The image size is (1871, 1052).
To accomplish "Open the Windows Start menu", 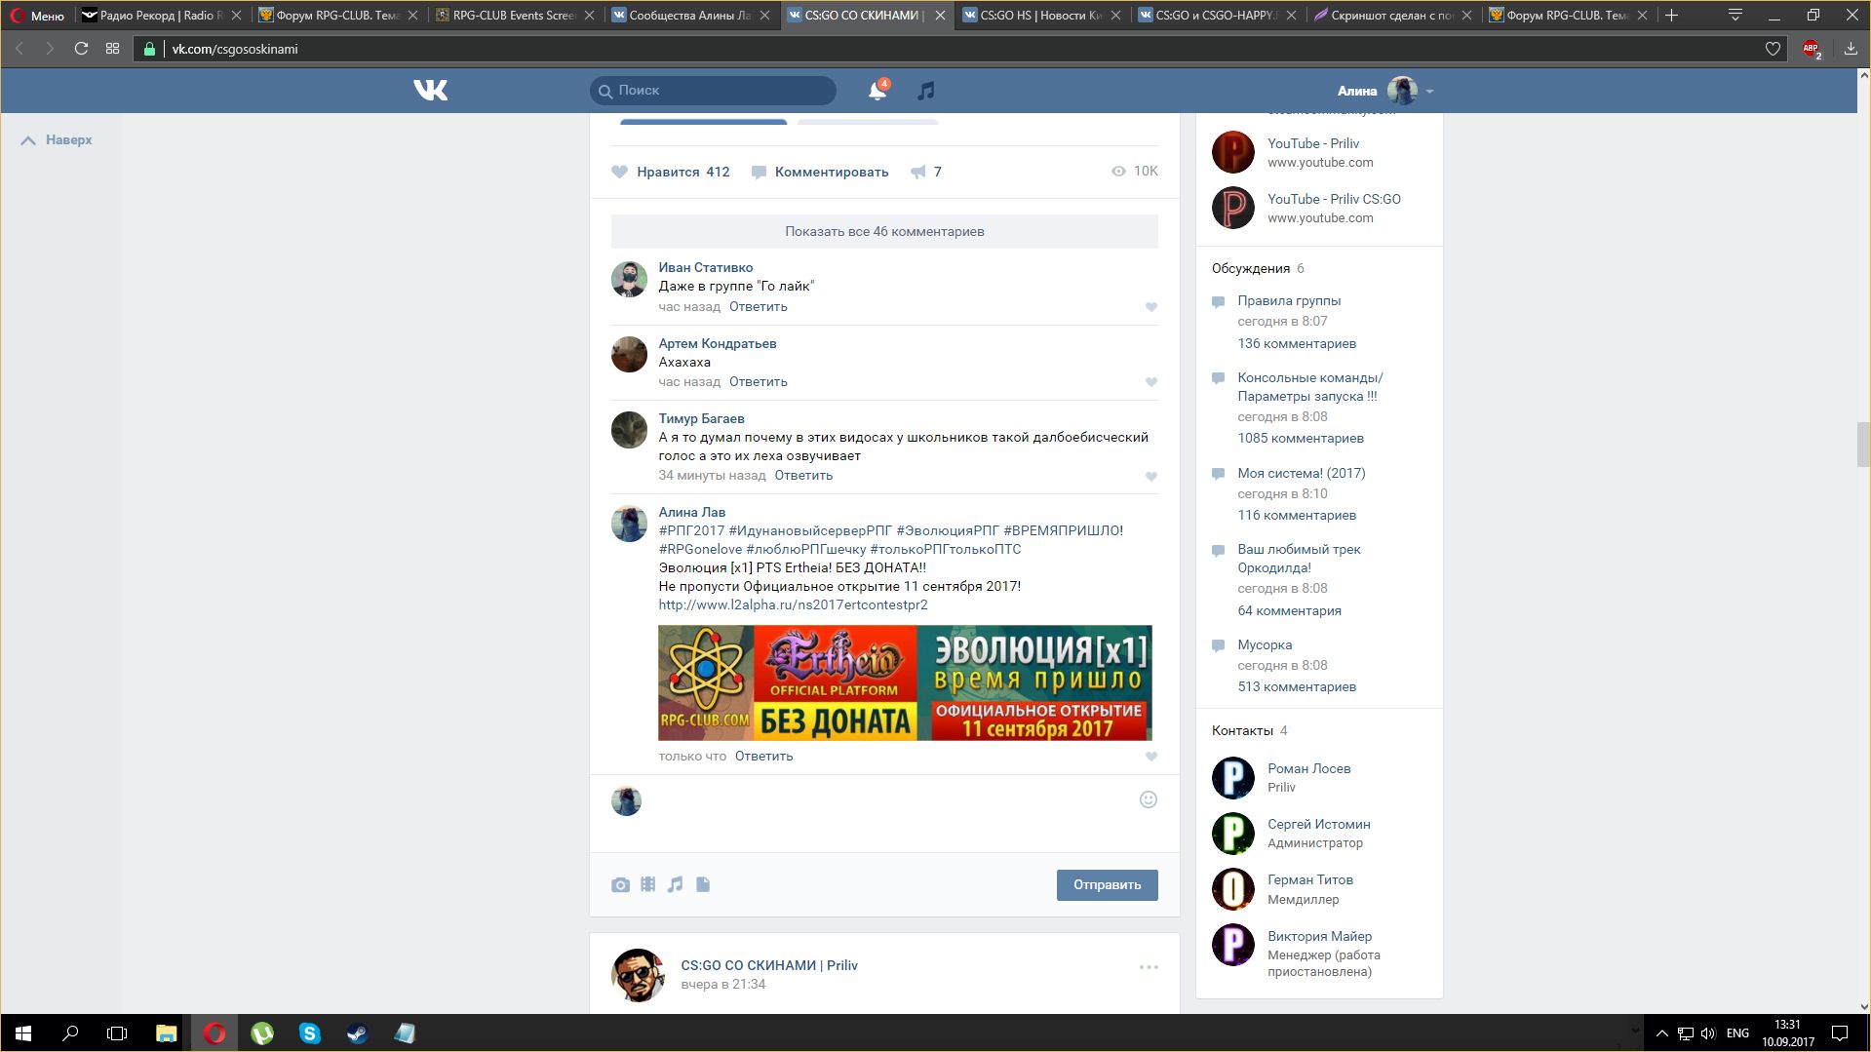I will point(23,1033).
